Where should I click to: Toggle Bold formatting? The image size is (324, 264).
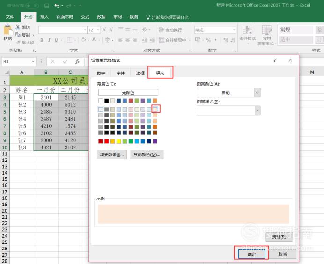click(42, 40)
